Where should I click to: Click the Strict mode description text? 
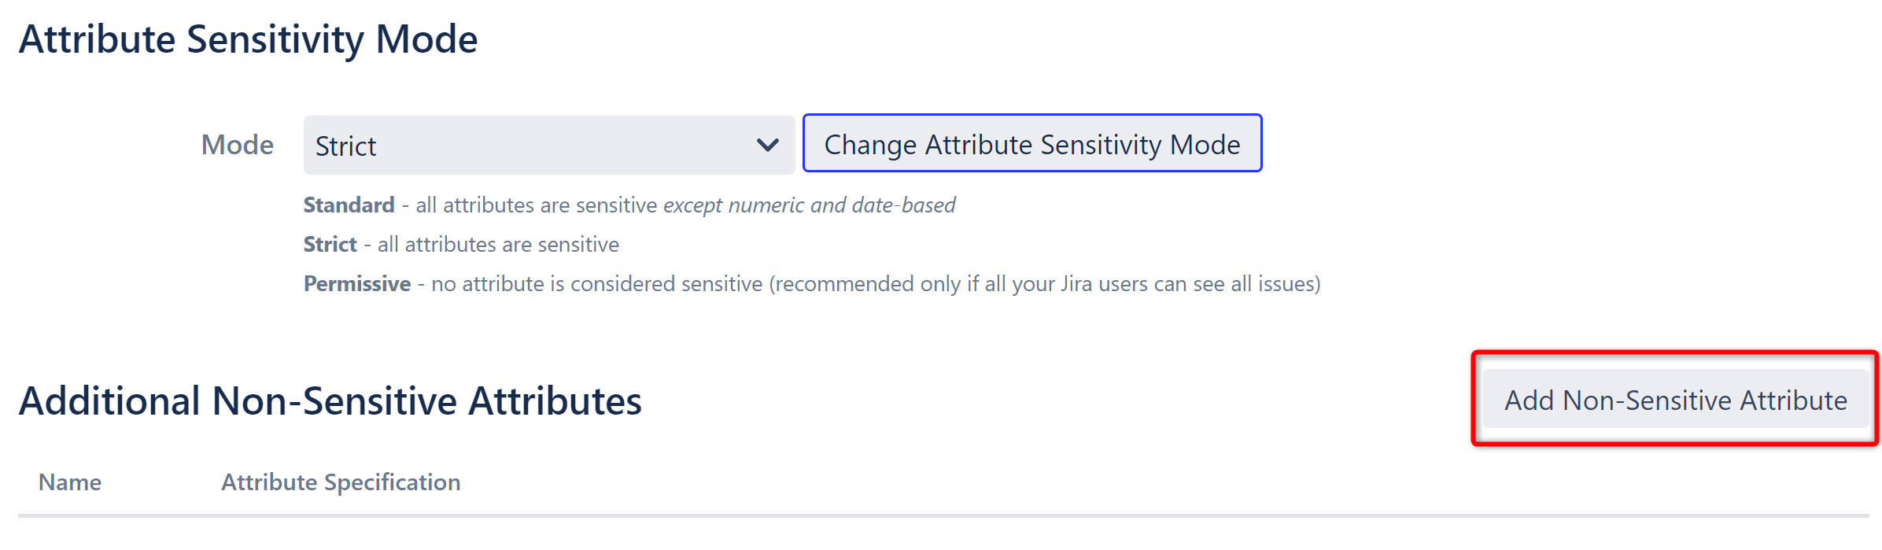click(460, 244)
